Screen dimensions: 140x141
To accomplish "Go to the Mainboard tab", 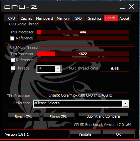I will 44,18.
